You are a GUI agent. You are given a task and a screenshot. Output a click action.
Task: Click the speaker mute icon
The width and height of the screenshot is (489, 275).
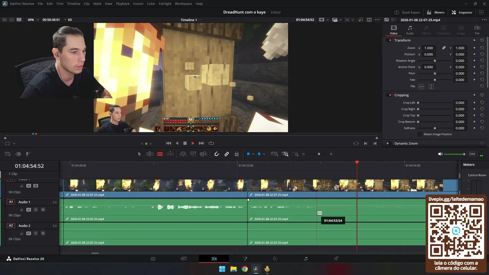tap(440, 154)
